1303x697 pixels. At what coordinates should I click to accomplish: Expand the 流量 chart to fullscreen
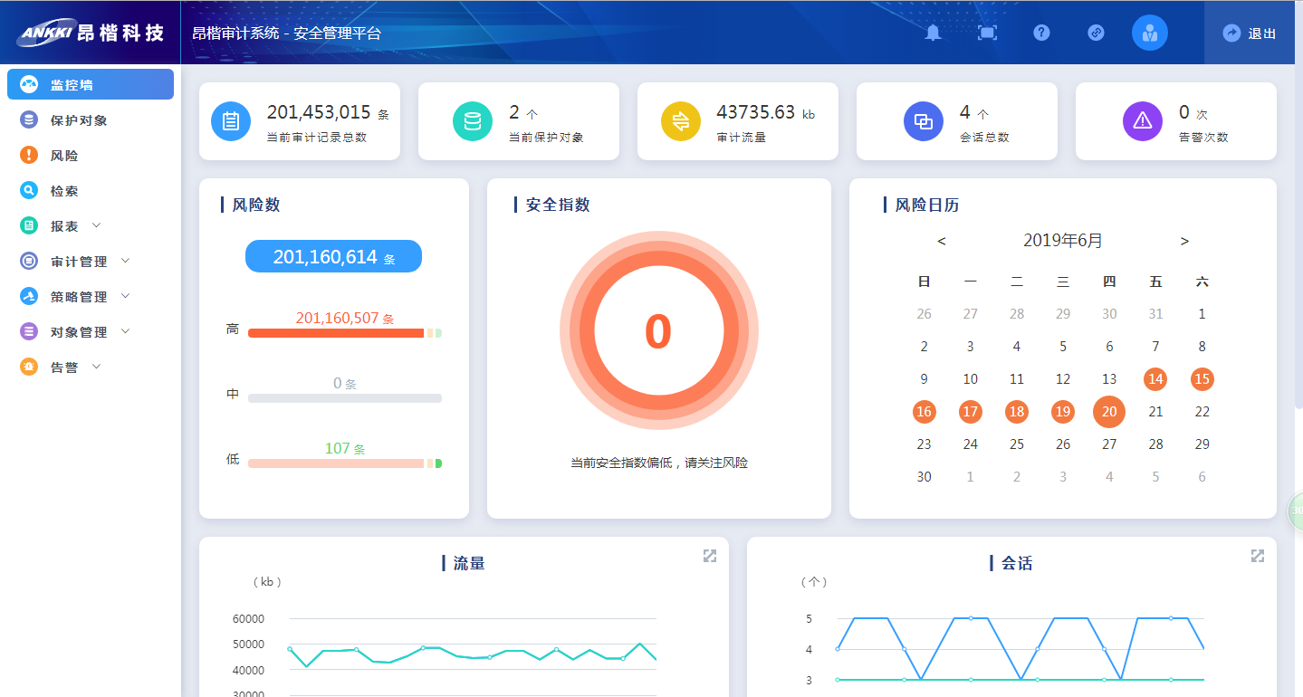pyautogui.click(x=710, y=556)
